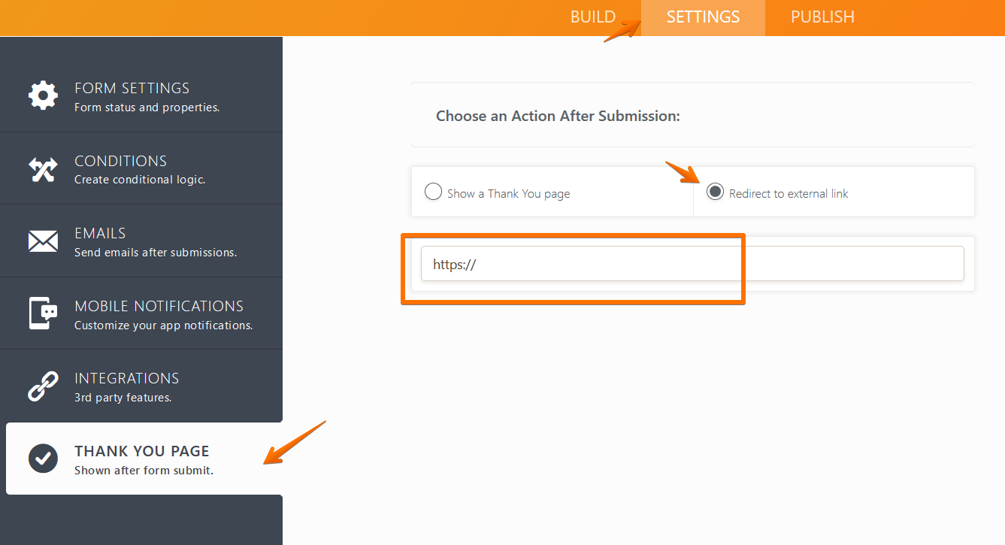Go to the PUBLISH tab
Image resolution: width=1005 pixels, height=545 pixels.
coord(822,17)
